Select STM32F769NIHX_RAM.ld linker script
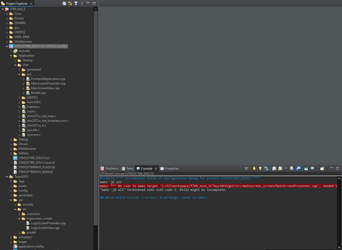342x250 pixels. [x=36, y=172]
